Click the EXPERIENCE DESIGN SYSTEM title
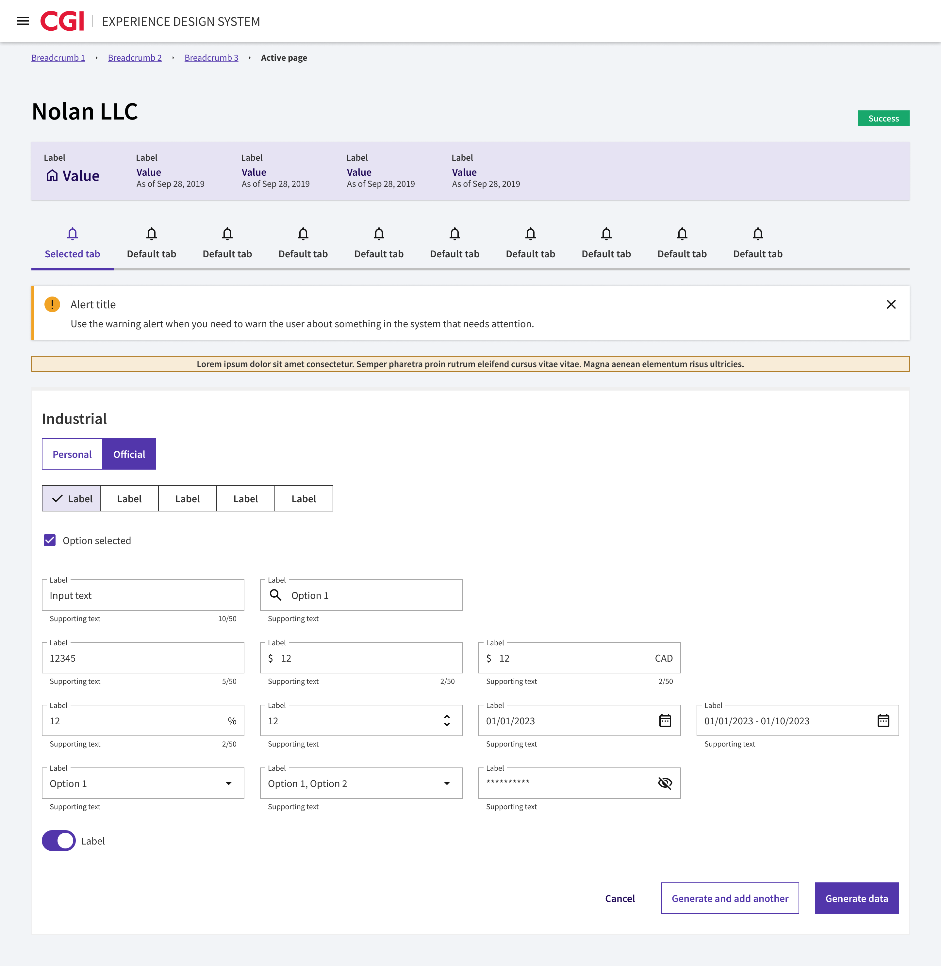The width and height of the screenshot is (941, 966). point(181,22)
